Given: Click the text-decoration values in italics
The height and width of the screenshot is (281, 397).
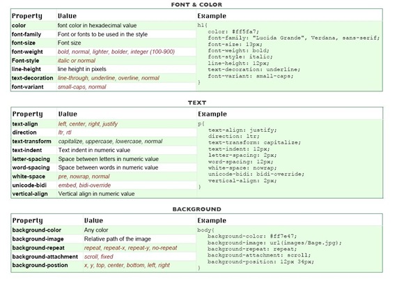Looking at the screenshot, I should point(109,78).
